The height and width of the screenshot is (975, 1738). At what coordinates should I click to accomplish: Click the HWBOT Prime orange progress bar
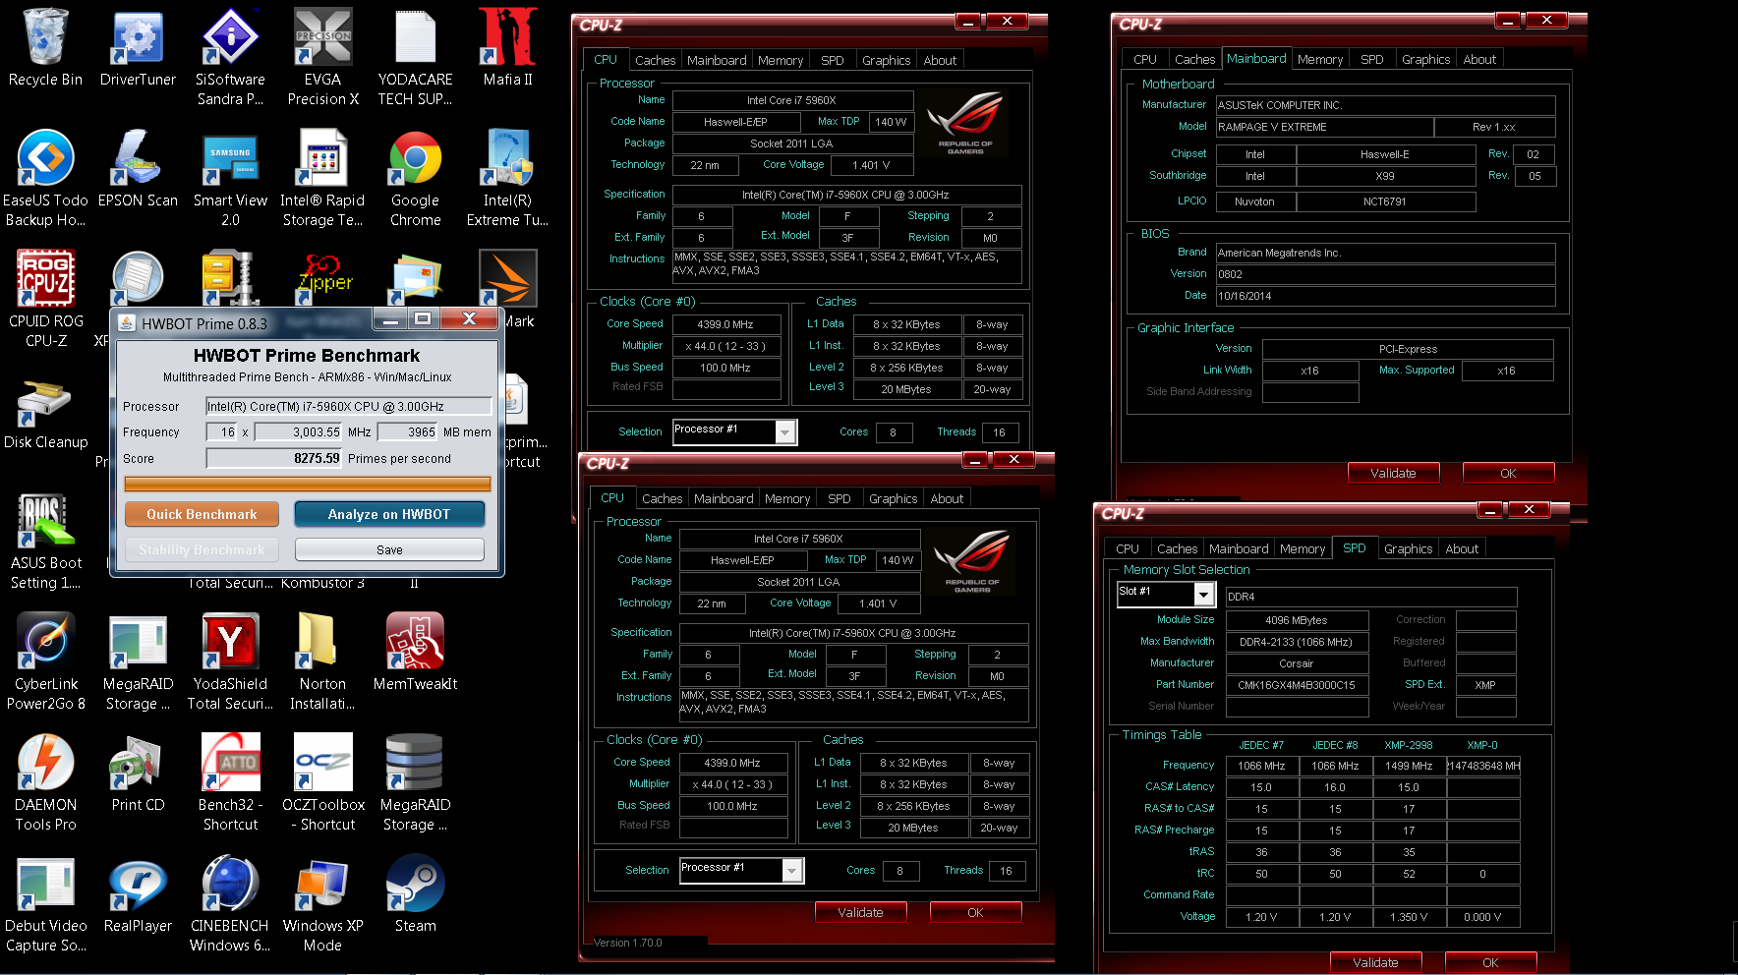coord(308,484)
